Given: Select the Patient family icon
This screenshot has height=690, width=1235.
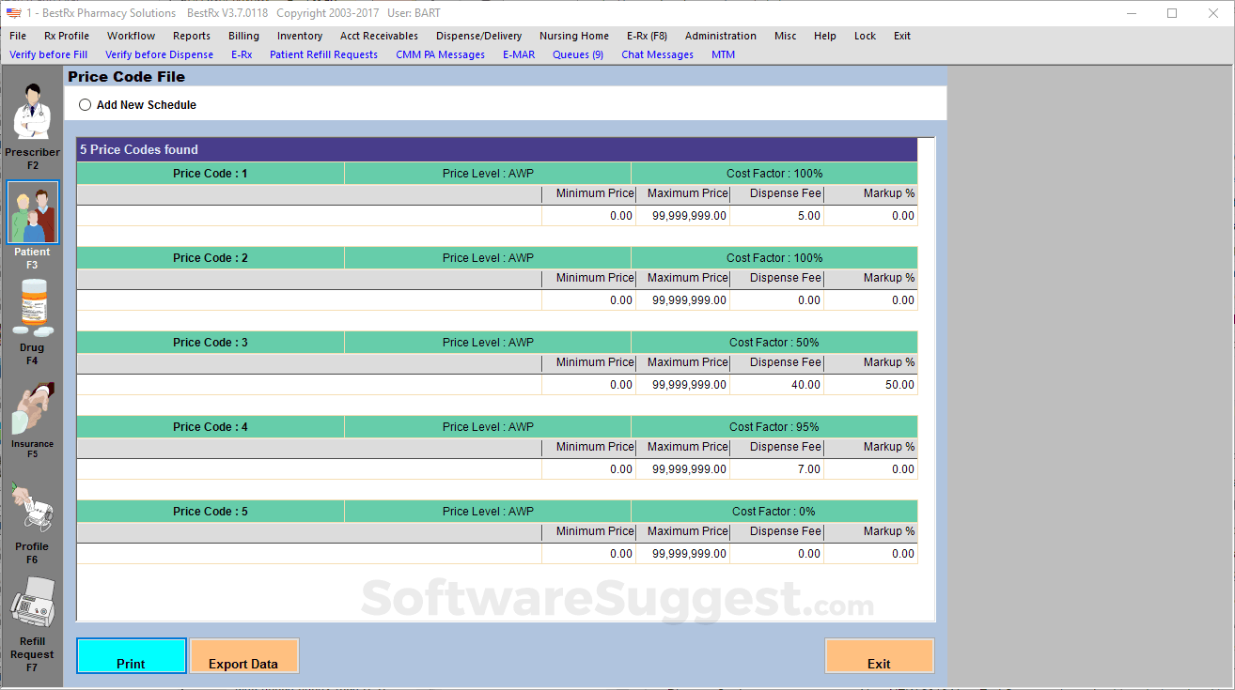Looking at the screenshot, I should [x=33, y=213].
